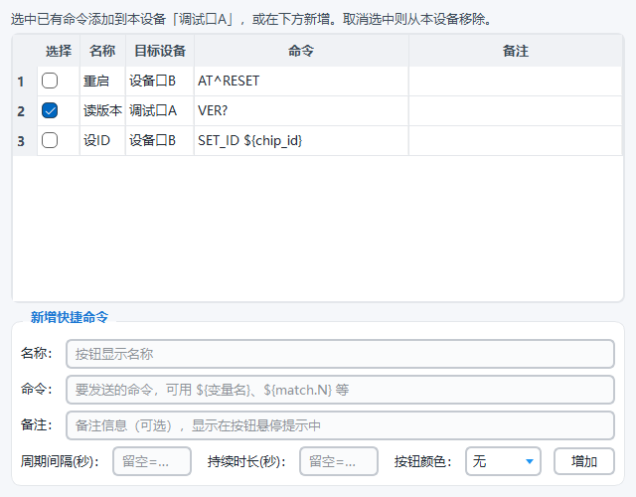This screenshot has width=636, height=497.
Task: Click the empty 备注 cell in VER? row
Action: click(515, 110)
